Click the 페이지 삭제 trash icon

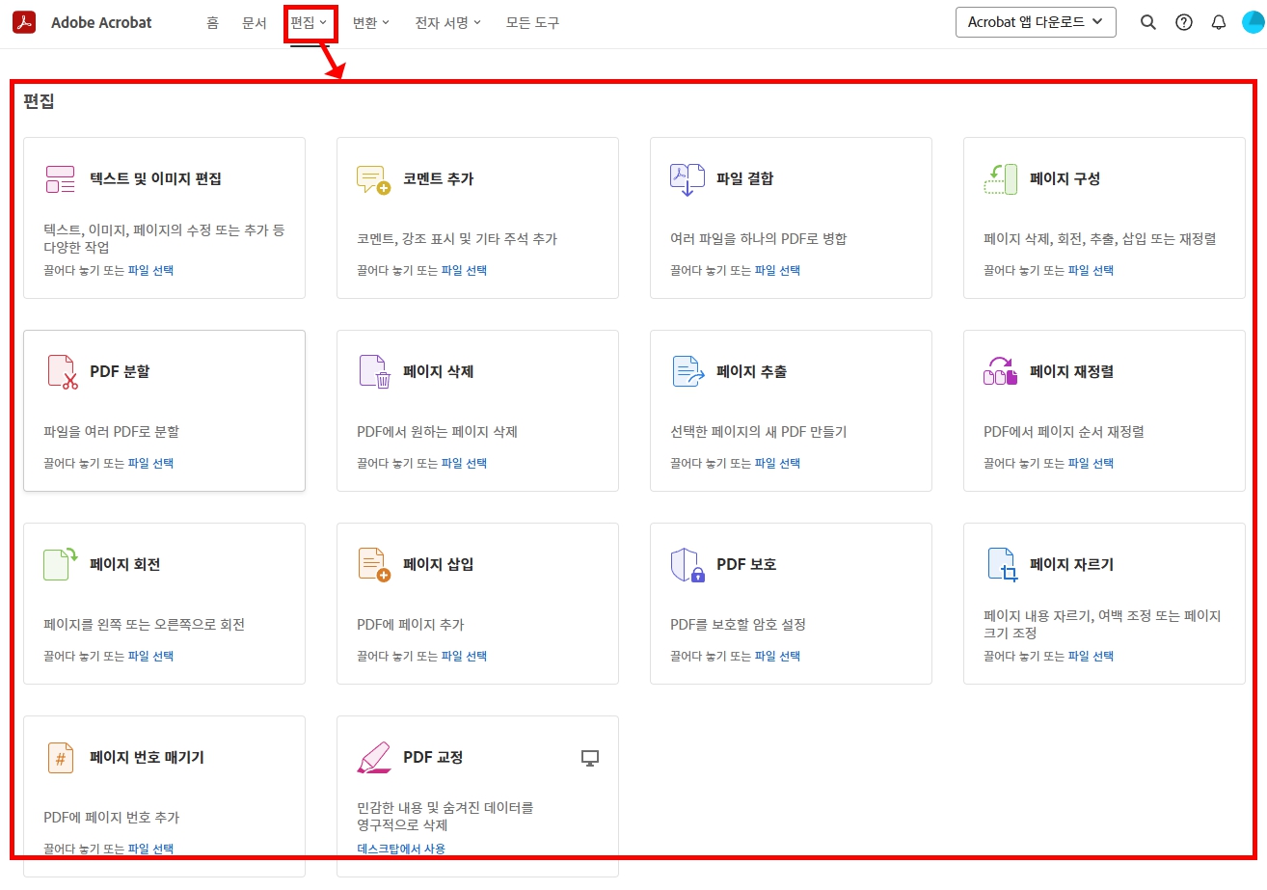[375, 372]
